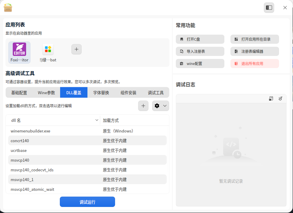Add a new DLL override entry
The height and width of the screenshot is (213, 293).
click(x=143, y=106)
